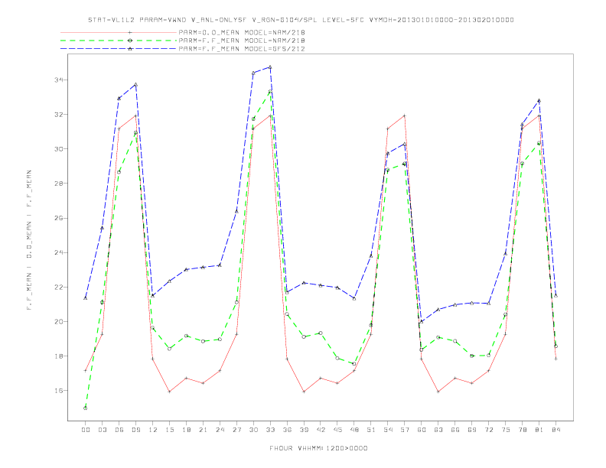Click x-axis forecast hour label 51
Viewport: 606px width, 468px height.
[371, 430]
